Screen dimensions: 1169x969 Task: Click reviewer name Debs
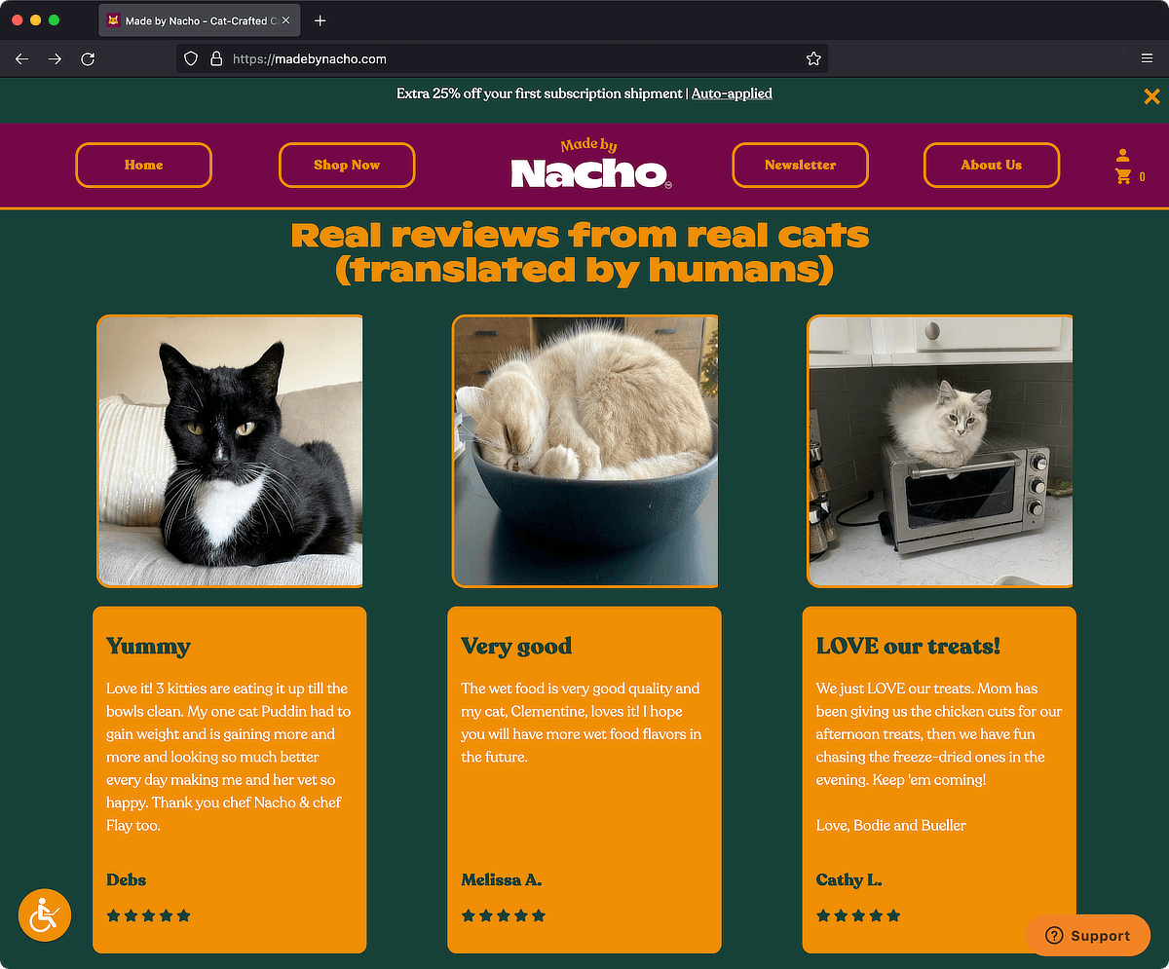(x=127, y=879)
